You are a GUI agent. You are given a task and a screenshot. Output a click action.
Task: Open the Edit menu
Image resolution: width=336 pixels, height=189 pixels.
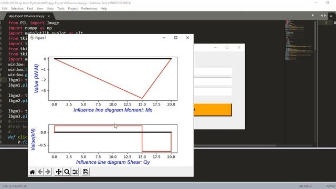(5, 8)
